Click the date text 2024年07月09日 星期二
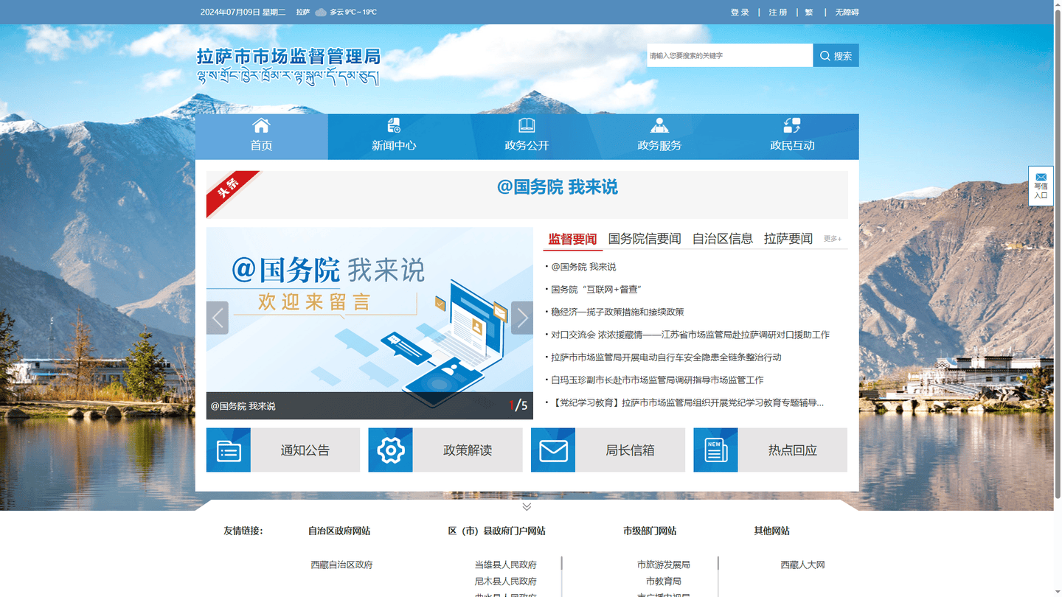The image size is (1062, 597). point(243,13)
